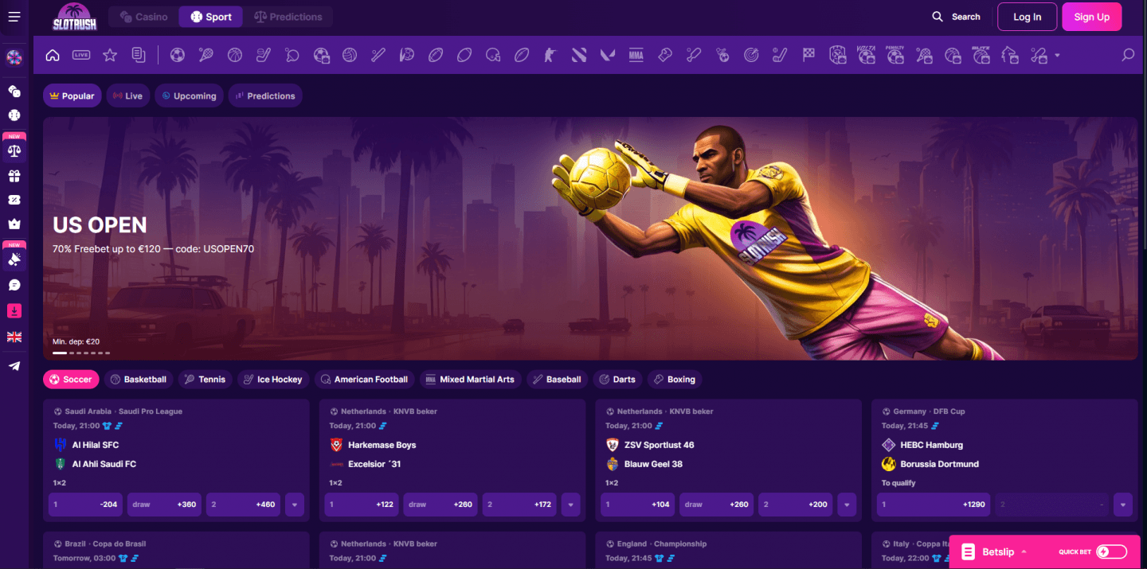Image resolution: width=1147 pixels, height=569 pixels.
Task: Open the hamburger menu
Action: click(14, 17)
